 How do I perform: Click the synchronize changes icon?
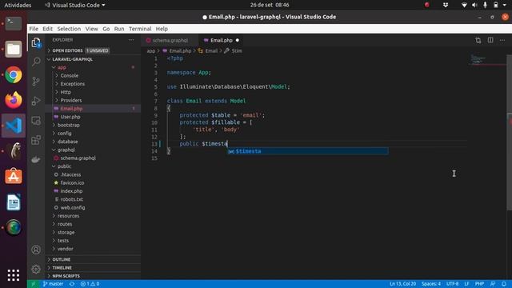72,284
